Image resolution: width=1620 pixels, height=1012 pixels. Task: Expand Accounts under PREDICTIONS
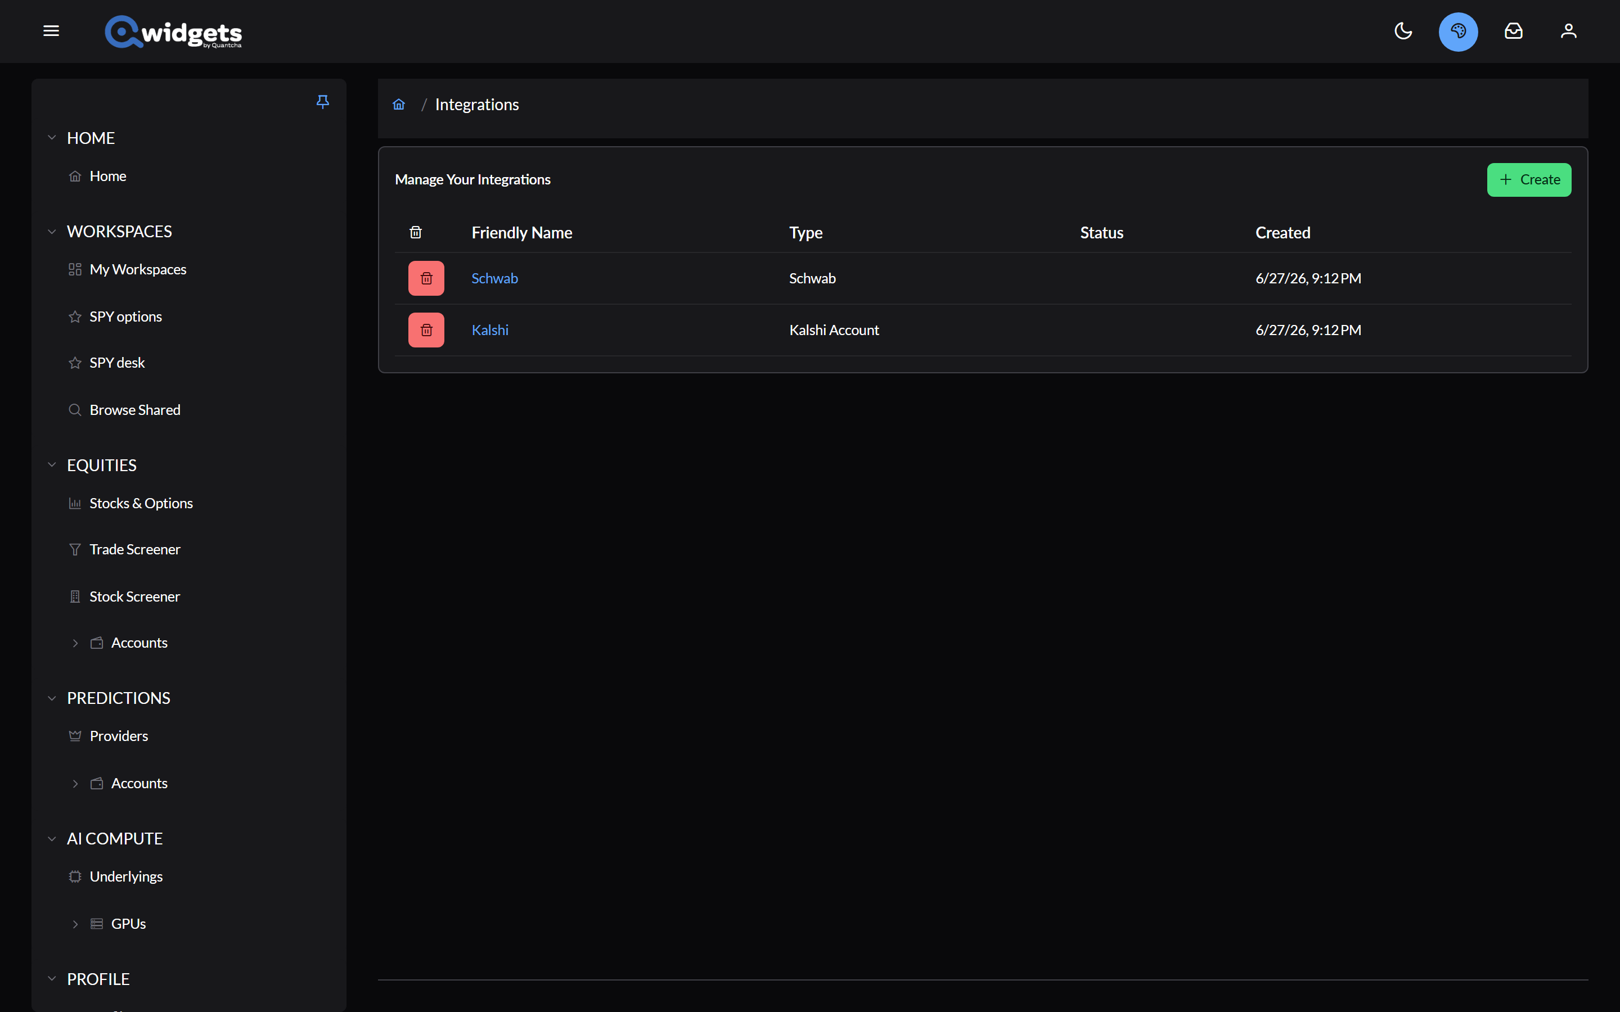point(75,783)
